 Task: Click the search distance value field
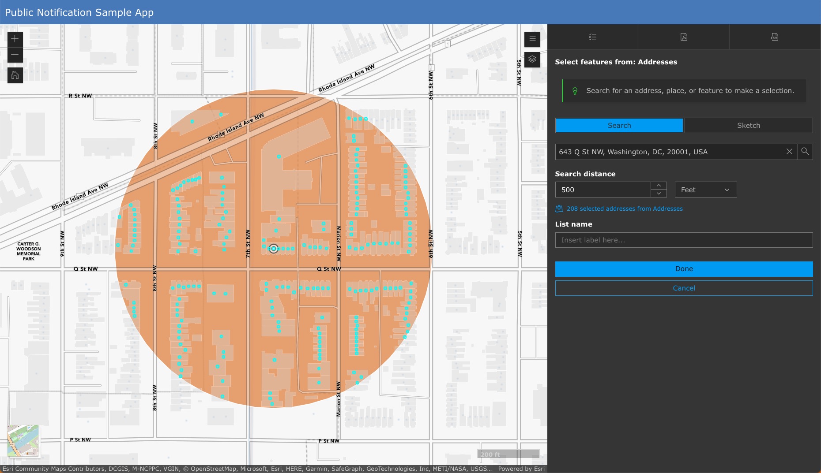tap(603, 190)
